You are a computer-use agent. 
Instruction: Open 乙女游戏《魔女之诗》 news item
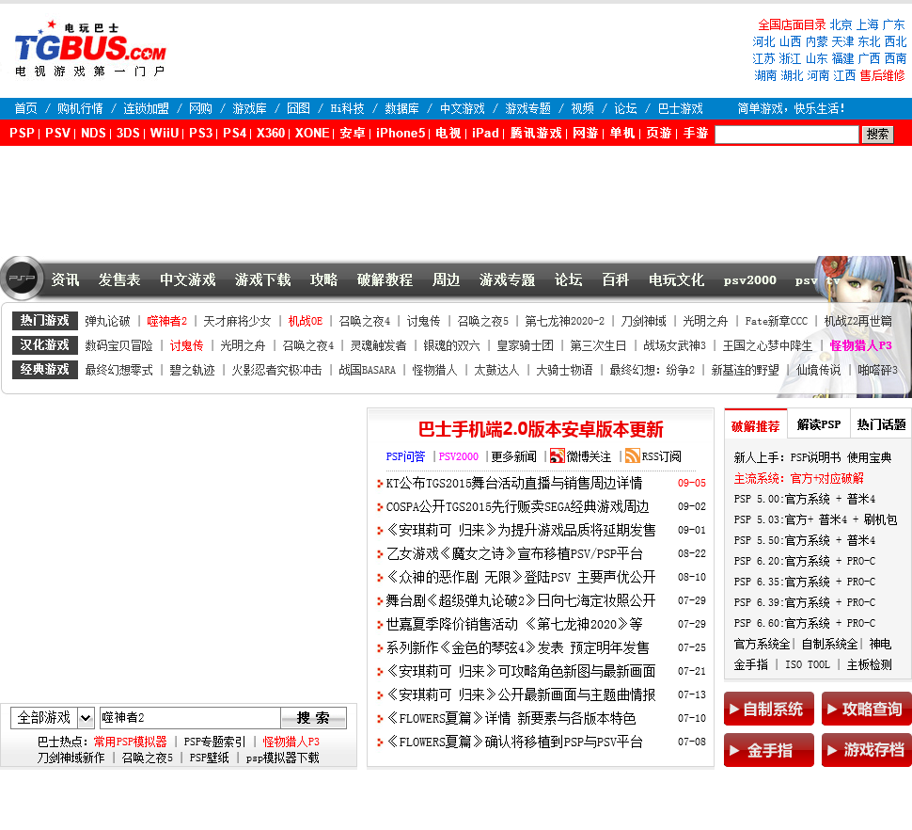pyautogui.click(x=514, y=553)
